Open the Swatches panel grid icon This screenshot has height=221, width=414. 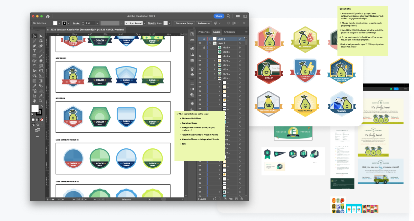(192, 60)
